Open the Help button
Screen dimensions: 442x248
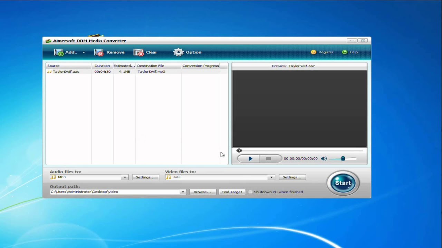(350, 52)
